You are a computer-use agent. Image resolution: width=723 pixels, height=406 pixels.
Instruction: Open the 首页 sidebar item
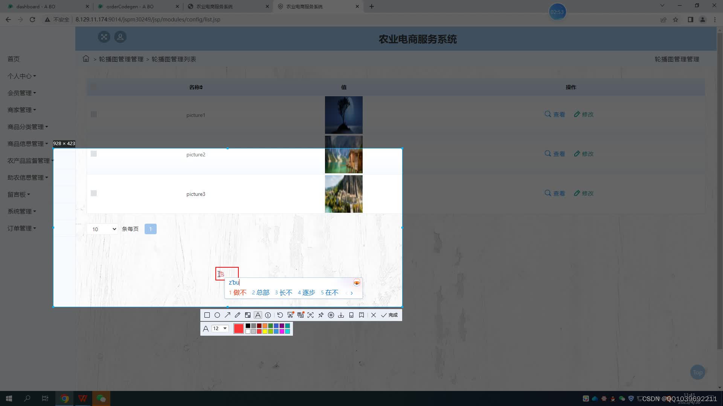click(x=14, y=59)
